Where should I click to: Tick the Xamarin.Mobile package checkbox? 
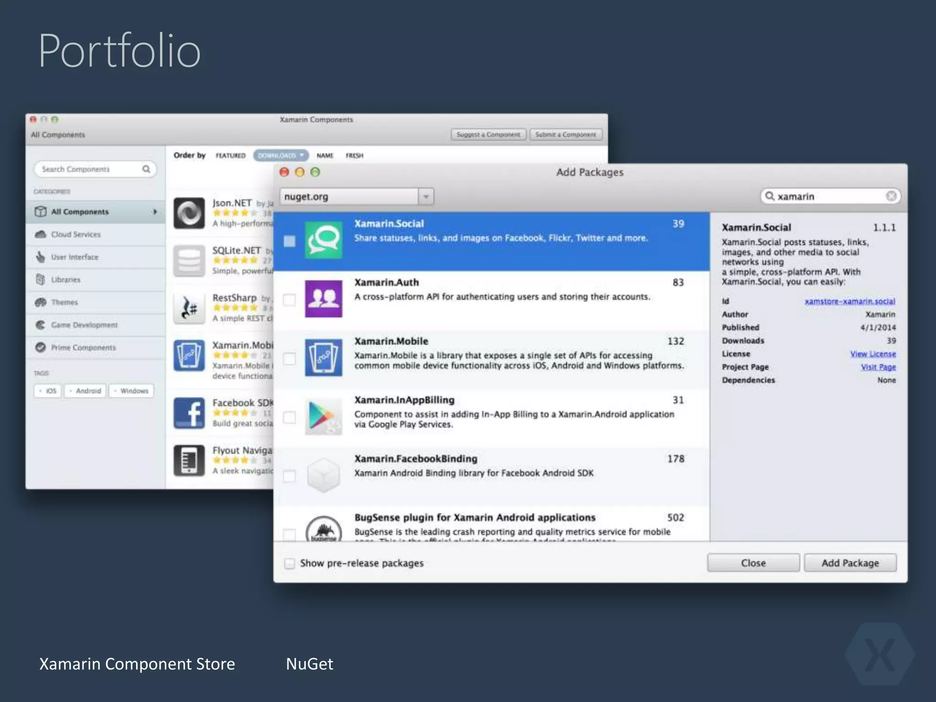[289, 359]
